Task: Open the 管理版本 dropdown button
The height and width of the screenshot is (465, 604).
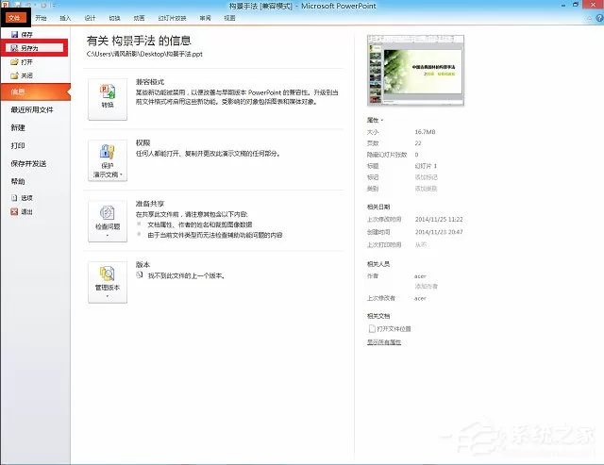Action: pos(108,283)
